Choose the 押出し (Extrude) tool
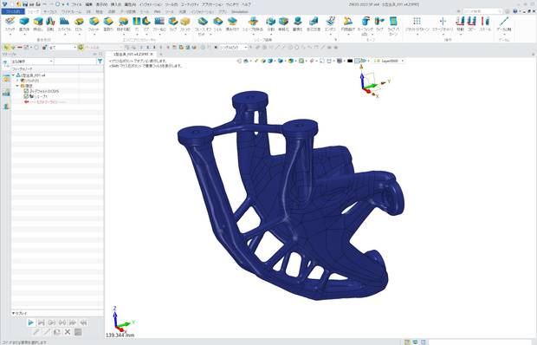This screenshot has height=345, width=537. (38, 24)
